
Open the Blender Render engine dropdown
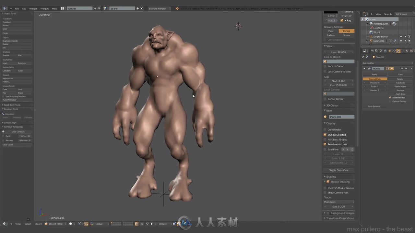pos(159,8)
